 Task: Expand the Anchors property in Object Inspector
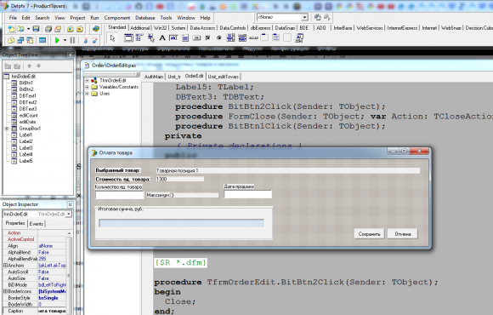tap(5, 266)
